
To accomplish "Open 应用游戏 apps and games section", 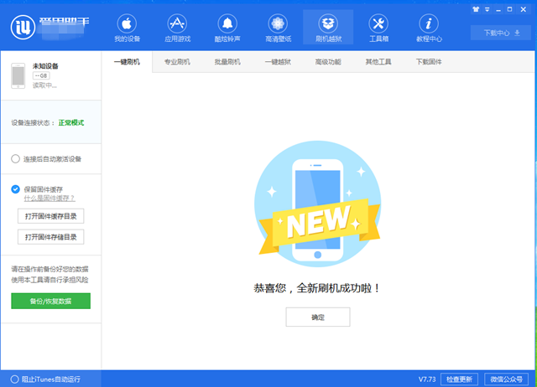I will (177, 28).
